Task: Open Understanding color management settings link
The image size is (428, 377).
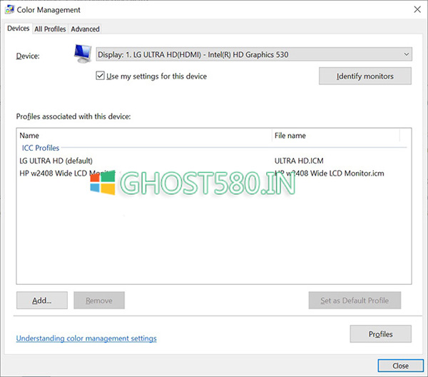Action: (x=86, y=338)
